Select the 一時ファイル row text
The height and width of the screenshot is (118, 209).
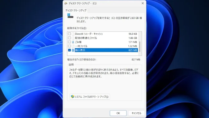[x=81, y=46]
